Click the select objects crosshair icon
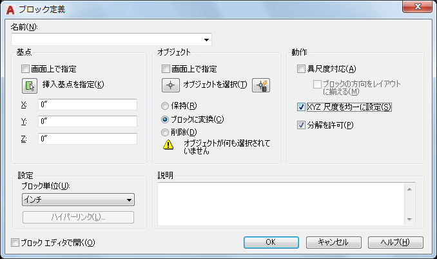Viewport: 437px width, 259px height. [x=170, y=85]
